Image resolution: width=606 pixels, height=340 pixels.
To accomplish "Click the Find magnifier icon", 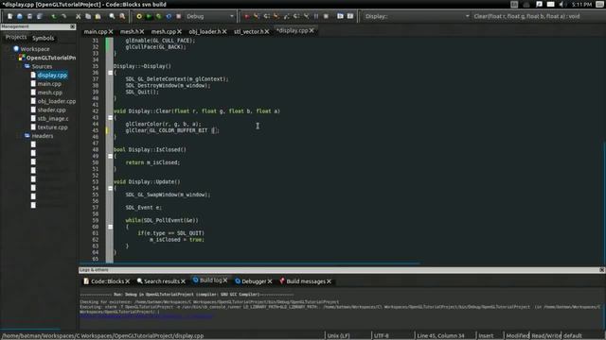I will tap(112, 16).
